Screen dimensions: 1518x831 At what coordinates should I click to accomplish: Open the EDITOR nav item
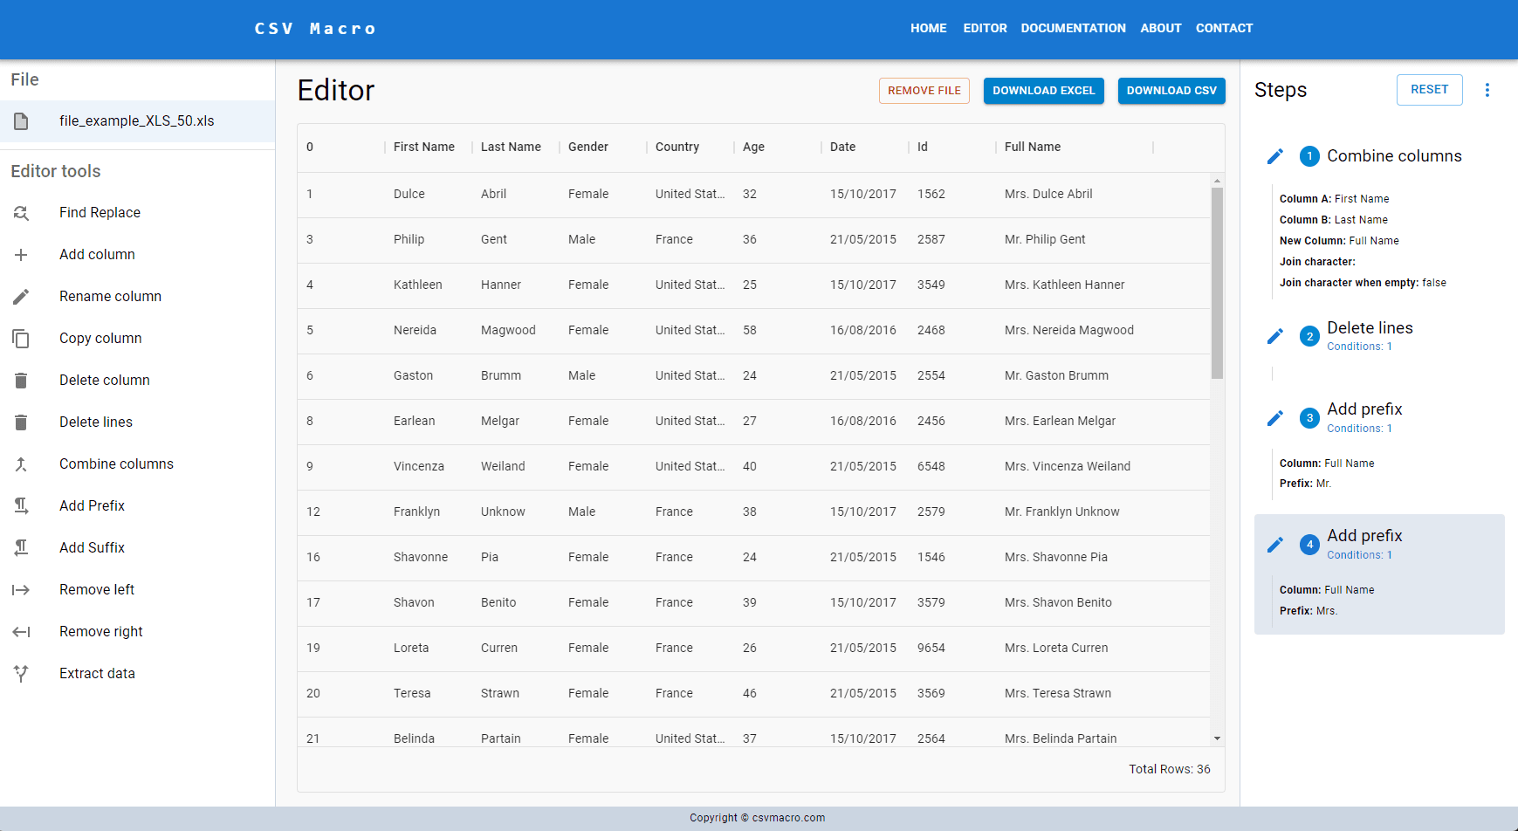[985, 28]
